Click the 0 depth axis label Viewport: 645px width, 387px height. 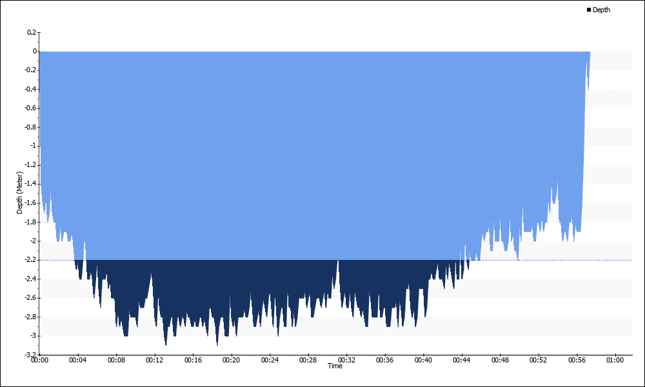(x=35, y=52)
